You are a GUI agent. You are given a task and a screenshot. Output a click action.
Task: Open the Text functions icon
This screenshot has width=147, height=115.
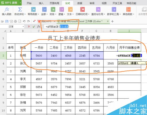coord(70,9)
